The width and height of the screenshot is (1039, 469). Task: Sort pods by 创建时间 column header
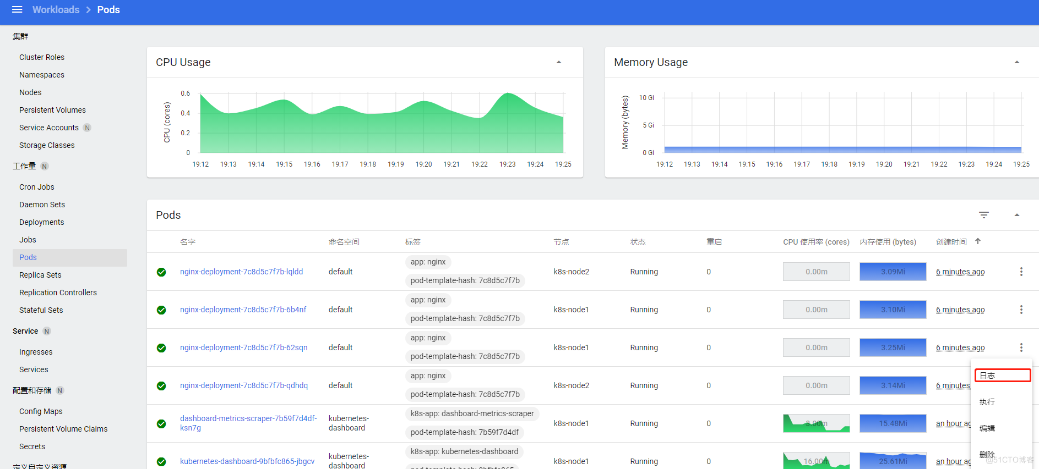click(x=951, y=242)
